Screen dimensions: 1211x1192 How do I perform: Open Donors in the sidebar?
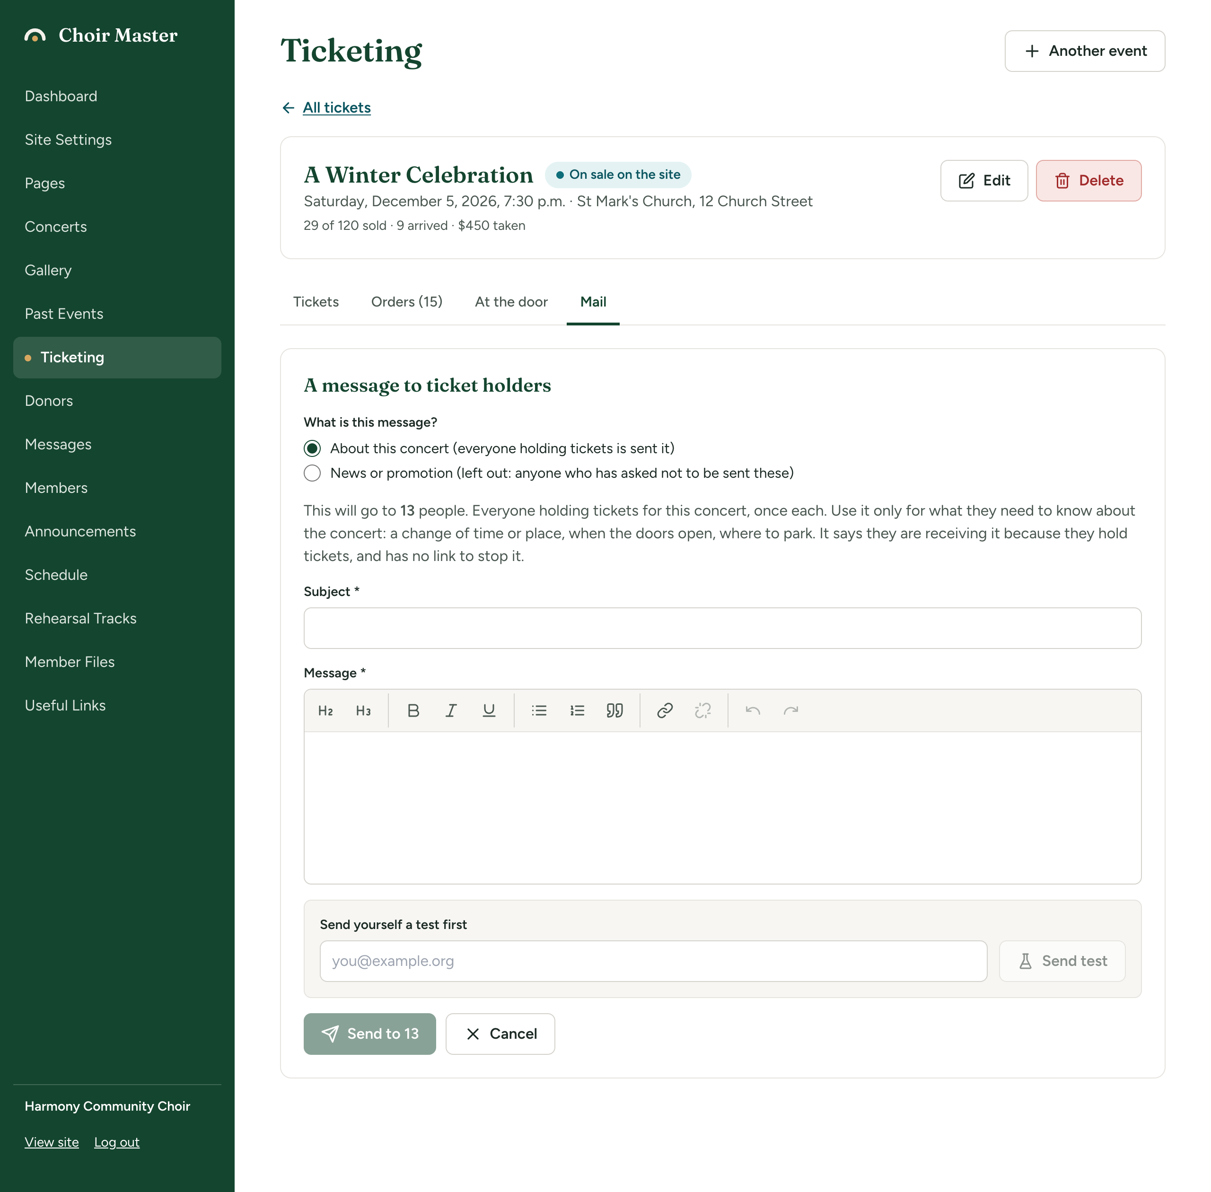click(117, 401)
